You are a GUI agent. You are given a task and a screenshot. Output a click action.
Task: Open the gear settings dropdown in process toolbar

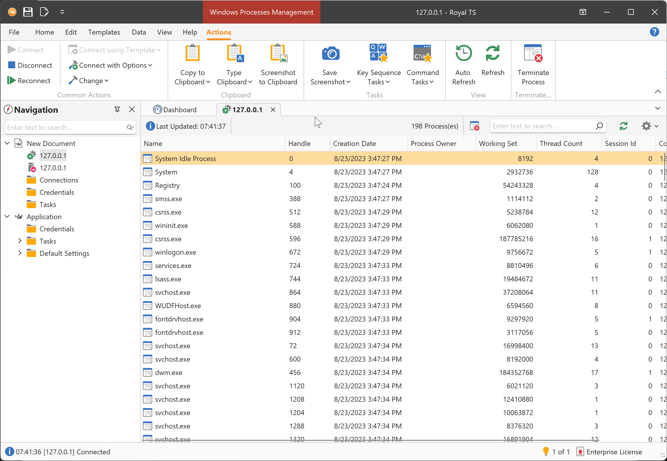pos(650,126)
